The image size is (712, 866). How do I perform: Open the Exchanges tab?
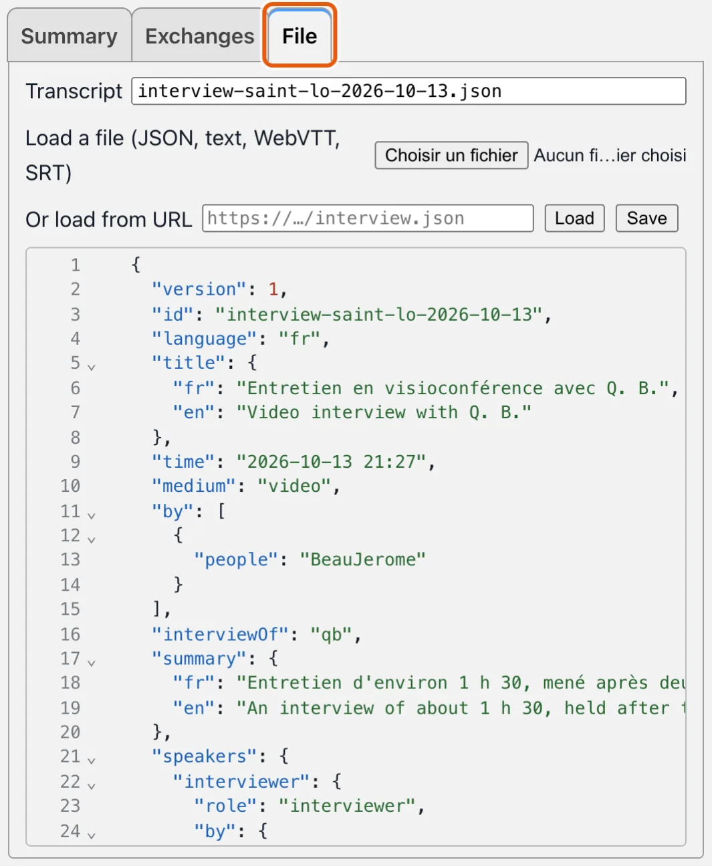click(x=199, y=36)
